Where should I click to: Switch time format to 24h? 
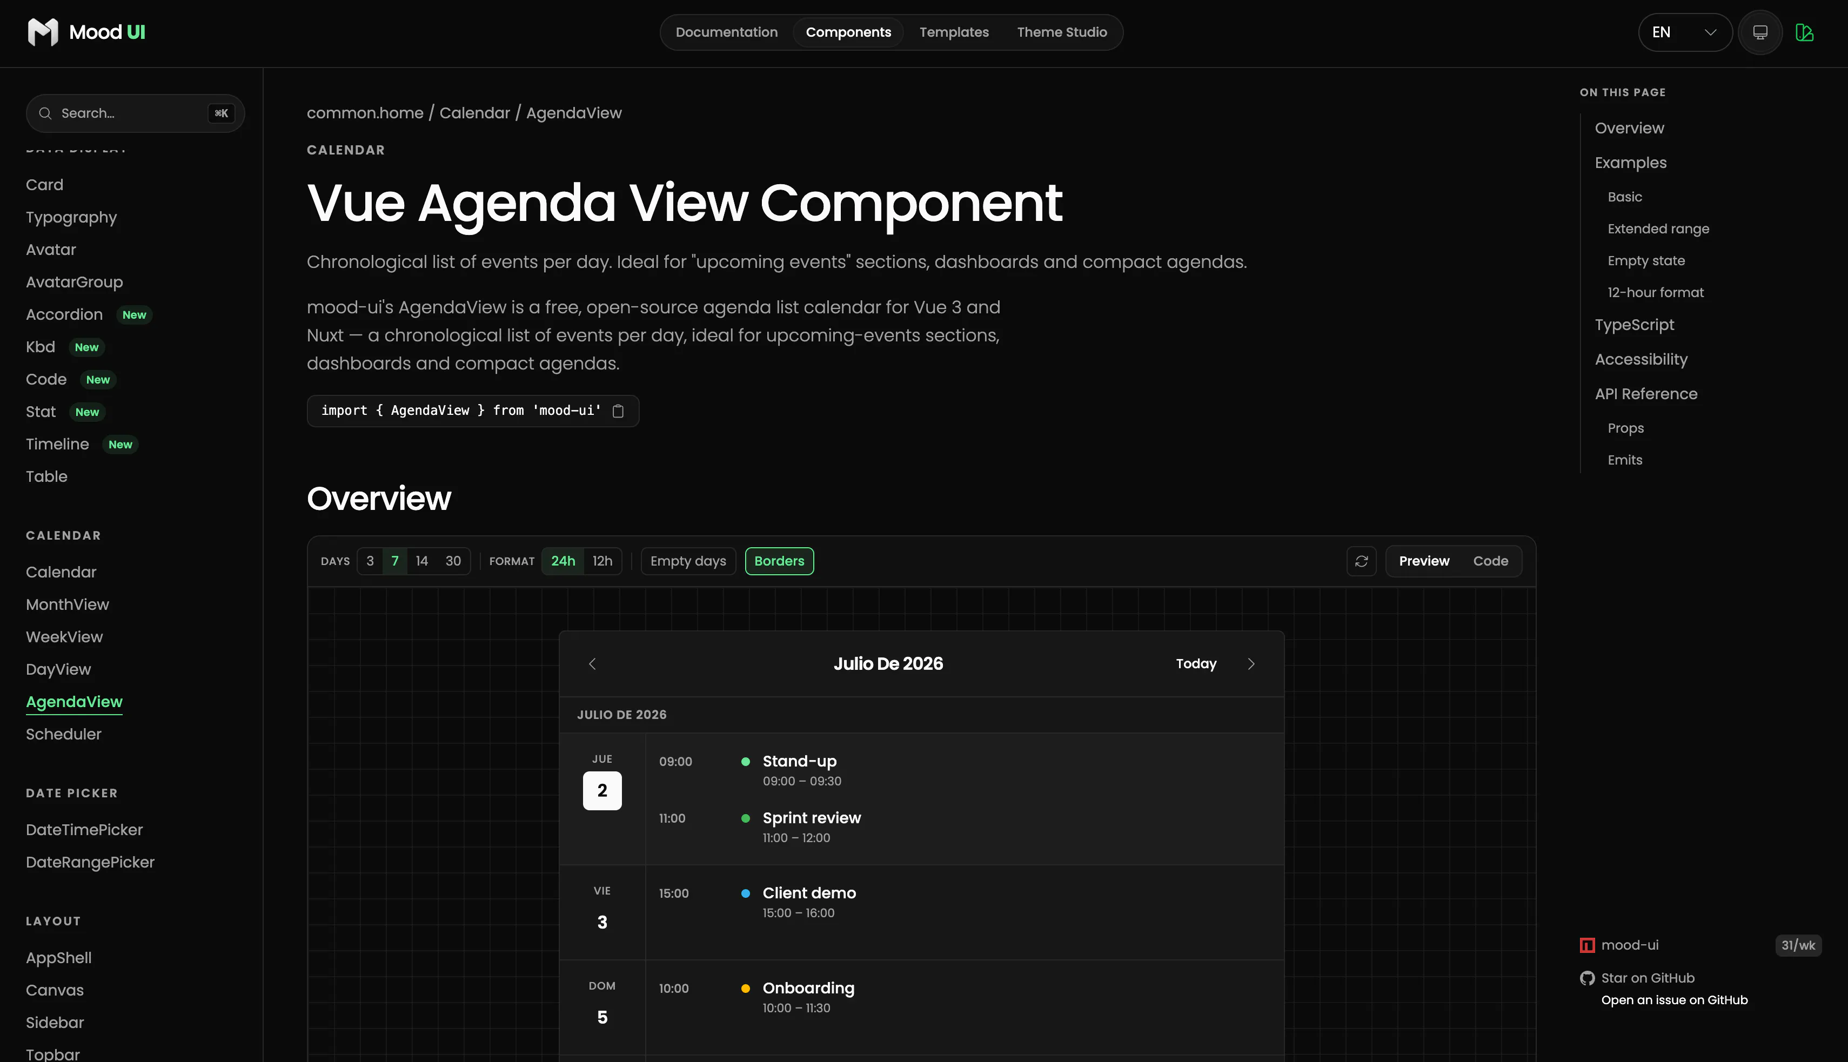(563, 561)
